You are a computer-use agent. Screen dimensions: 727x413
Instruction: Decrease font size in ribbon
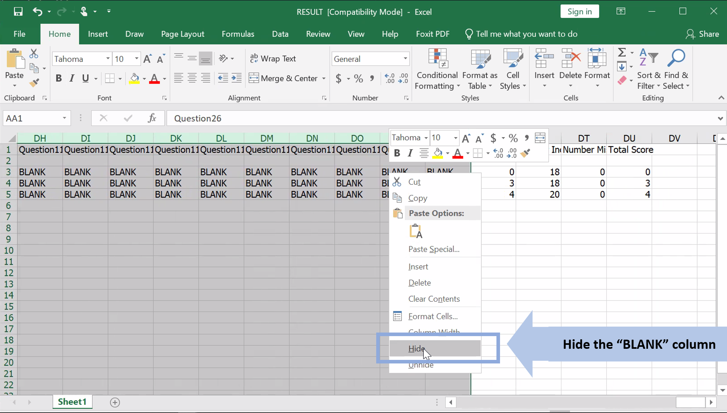pyautogui.click(x=160, y=59)
